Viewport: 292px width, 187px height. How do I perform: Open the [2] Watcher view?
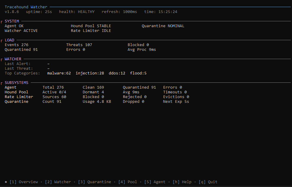58,182
